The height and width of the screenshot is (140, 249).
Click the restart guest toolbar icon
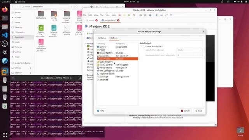(134, 15)
